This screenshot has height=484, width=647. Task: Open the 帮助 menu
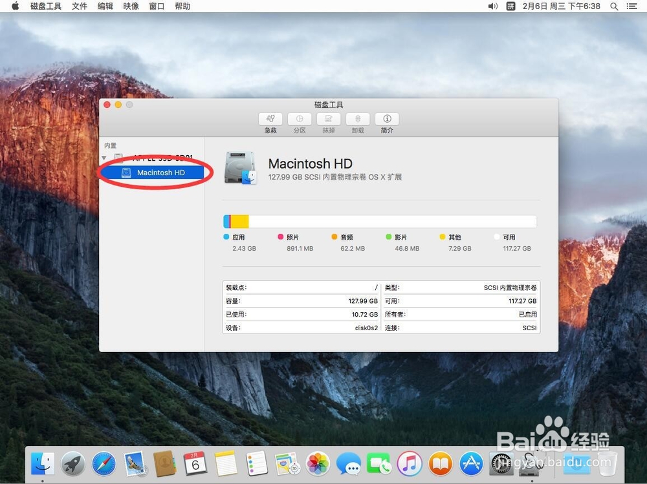click(182, 6)
